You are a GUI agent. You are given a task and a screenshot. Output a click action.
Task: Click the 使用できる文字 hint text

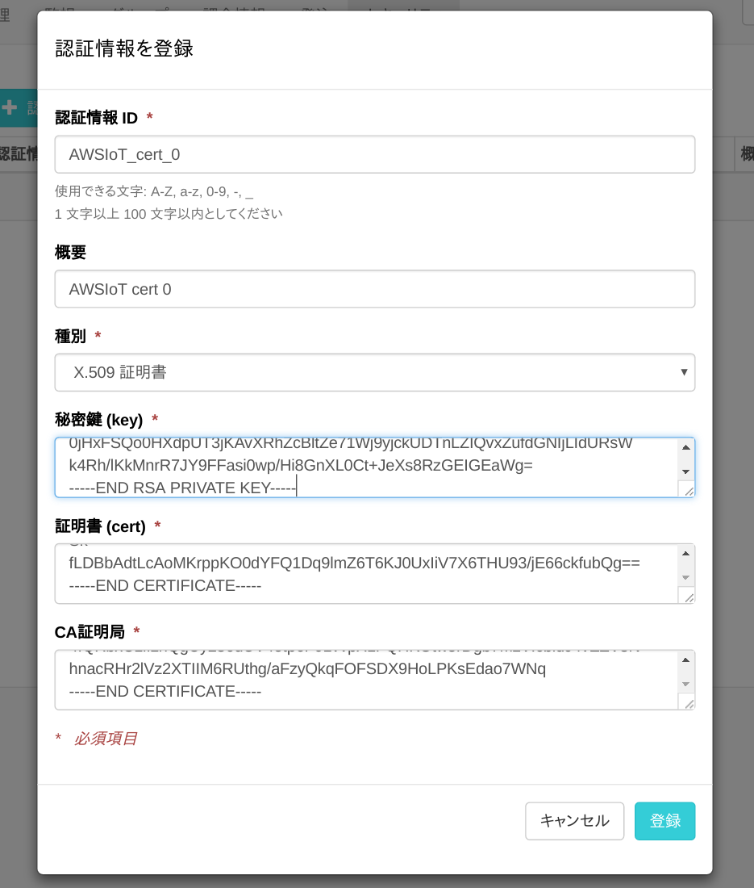[x=154, y=191]
